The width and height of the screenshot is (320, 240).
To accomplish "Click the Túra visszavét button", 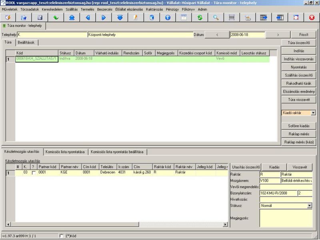I will tap(298, 100).
